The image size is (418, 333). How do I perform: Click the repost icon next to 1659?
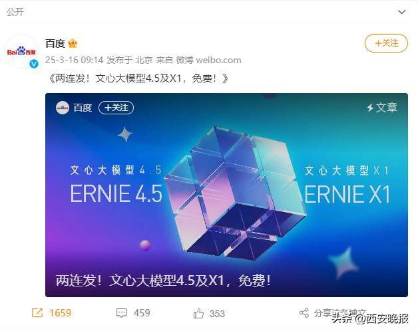point(37,313)
